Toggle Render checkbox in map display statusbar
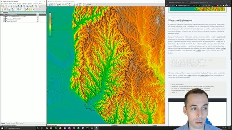Viewport: 232px width, 130px height. pos(152,125)
